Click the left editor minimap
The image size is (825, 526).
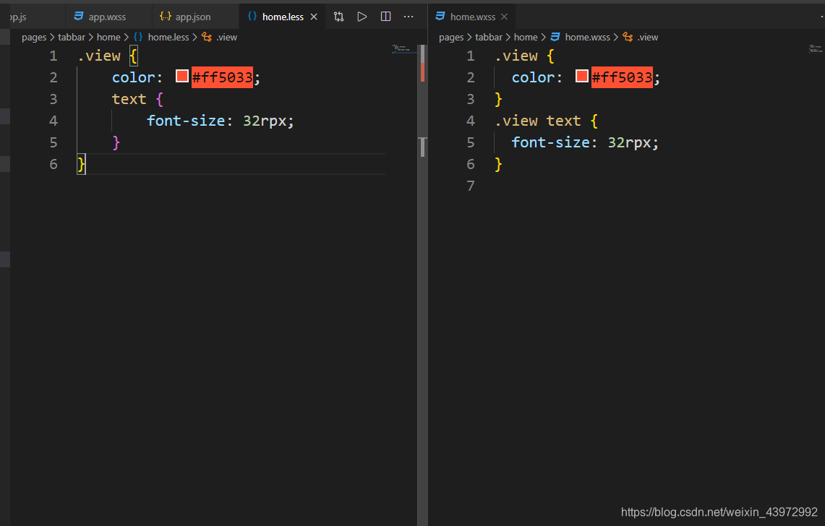(x=403, y=49)
